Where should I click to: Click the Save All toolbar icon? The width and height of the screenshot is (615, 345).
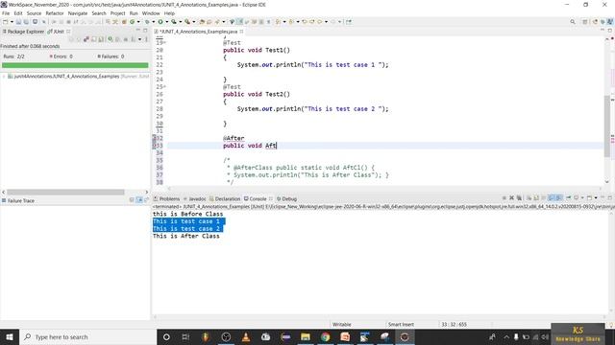tap(26, 22)
